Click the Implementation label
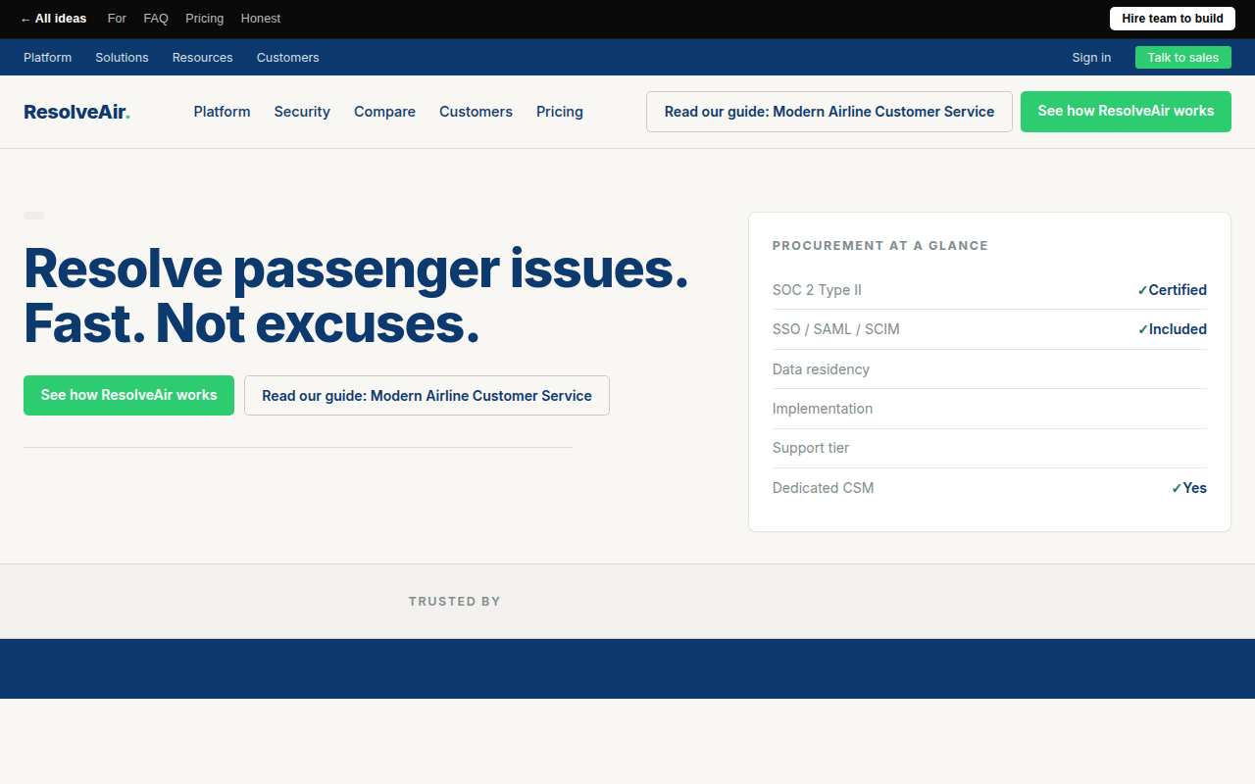The image size is (1255, 784). tap(823, 409)
